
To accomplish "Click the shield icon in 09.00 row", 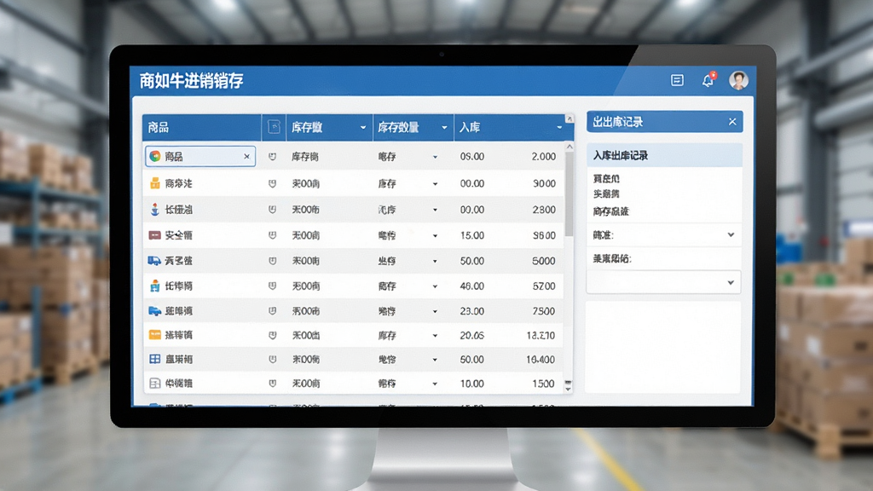I will point(272,157).
